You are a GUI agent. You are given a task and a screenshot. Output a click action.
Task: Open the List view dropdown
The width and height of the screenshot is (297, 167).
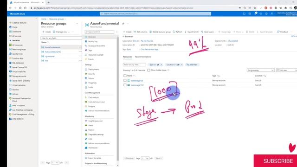point(287,70)
